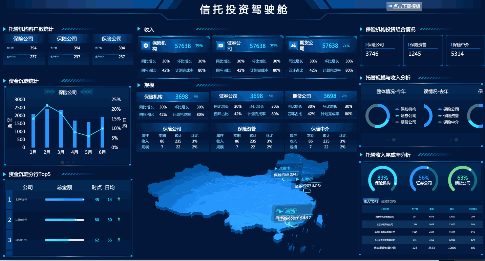The image size is (485, 261).
Task: Click the 57638 value in 期货公司 income card
Action: click(330, 46)
